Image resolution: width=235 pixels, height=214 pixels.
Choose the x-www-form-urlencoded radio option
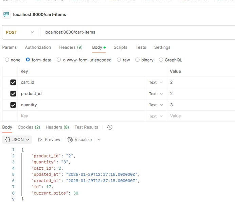pos(59,60)
